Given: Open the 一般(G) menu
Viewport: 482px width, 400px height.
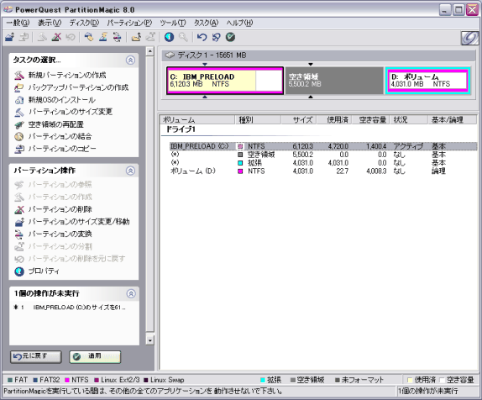Looking at the screenshot, I should coord(18,23).
